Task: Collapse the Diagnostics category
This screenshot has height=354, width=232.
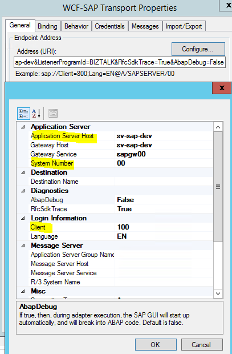Action: pyautogui.click(x=23, y=191)
